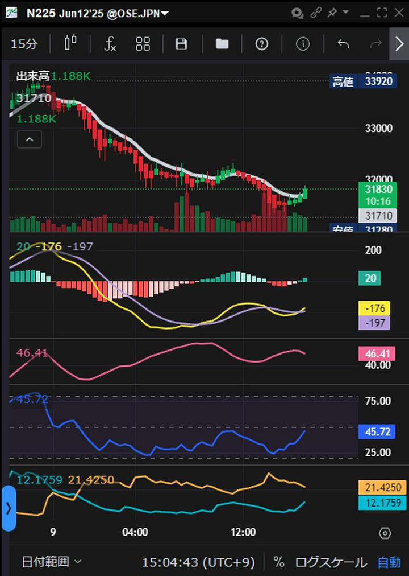This screenshot has height=576, width=409.
Task: Toggle the % percent scale
Action: point(278,562)
